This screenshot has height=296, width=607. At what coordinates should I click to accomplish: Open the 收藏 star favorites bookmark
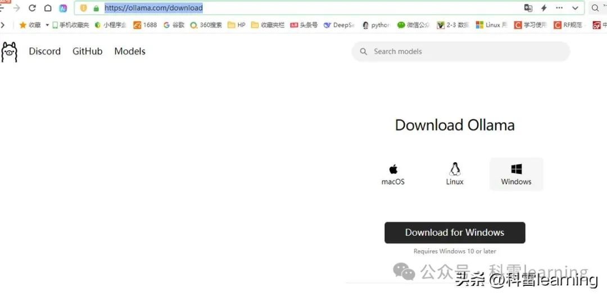(x=30, y=25)
